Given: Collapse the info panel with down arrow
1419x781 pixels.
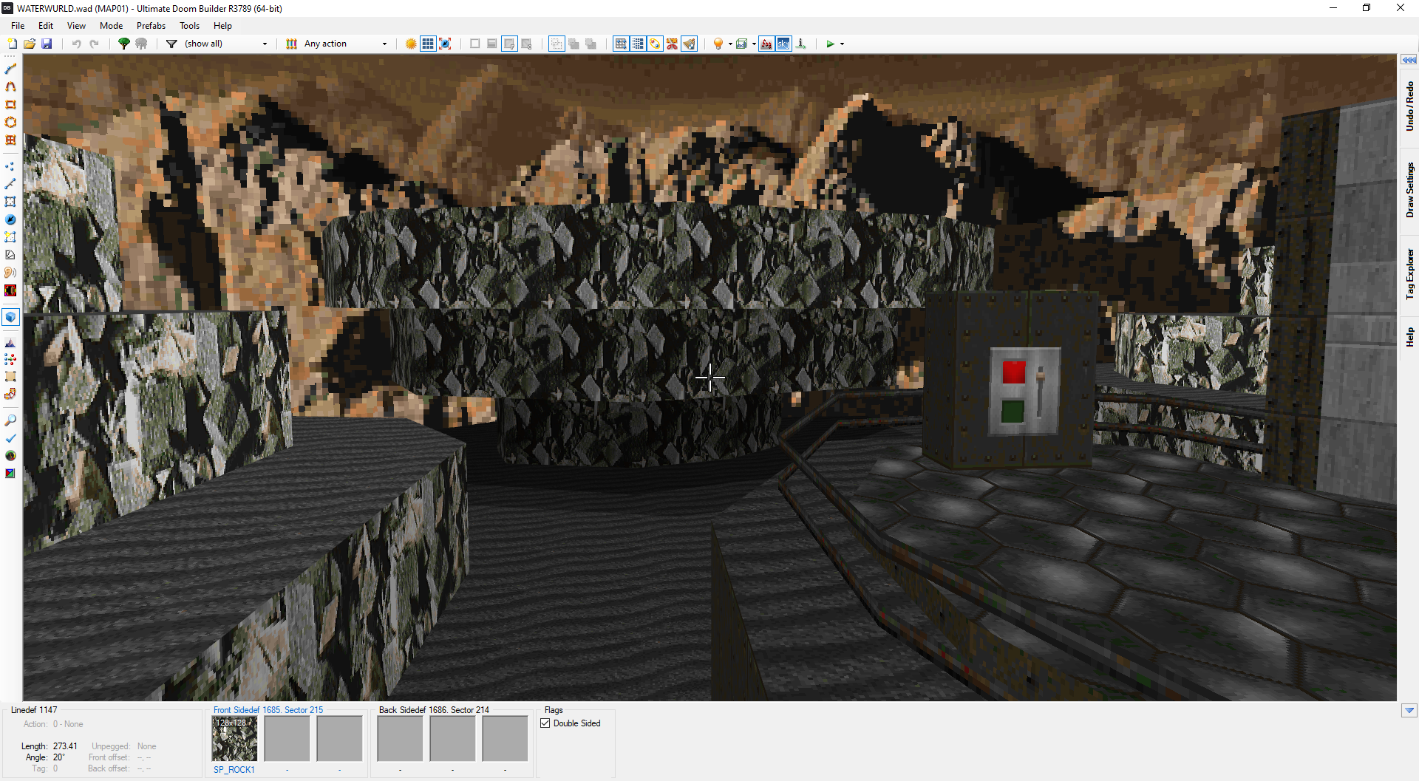Looking at the screenshot, I should (x=1409, y=710).
